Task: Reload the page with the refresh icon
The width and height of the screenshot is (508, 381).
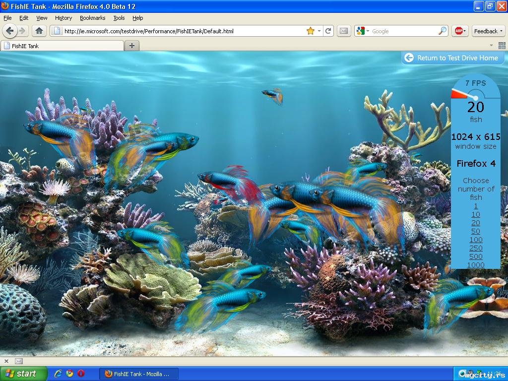Action: [328, 31]
